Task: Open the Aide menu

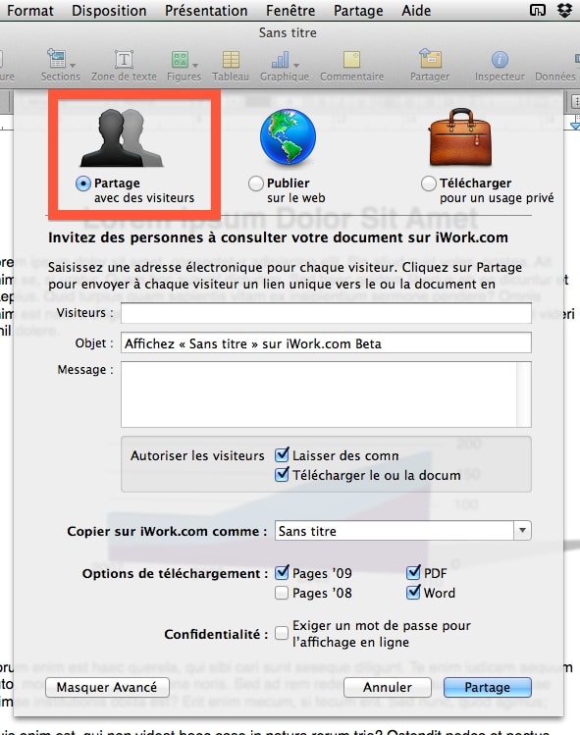Action: coord(416,11)
